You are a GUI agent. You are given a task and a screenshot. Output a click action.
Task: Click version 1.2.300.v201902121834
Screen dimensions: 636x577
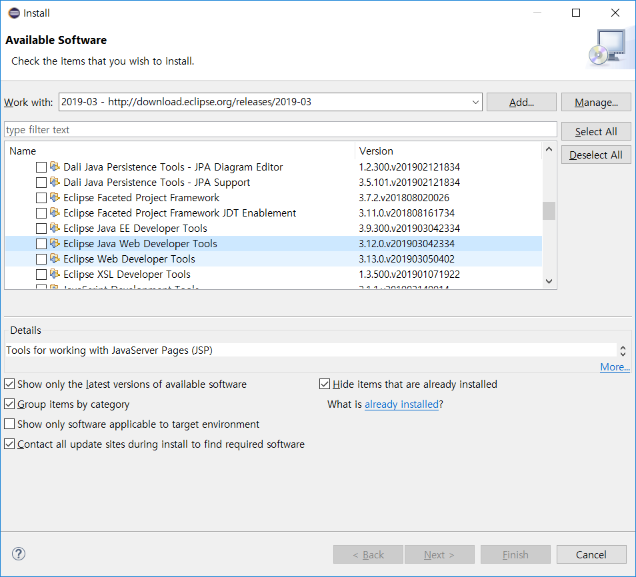click(409, 167)
